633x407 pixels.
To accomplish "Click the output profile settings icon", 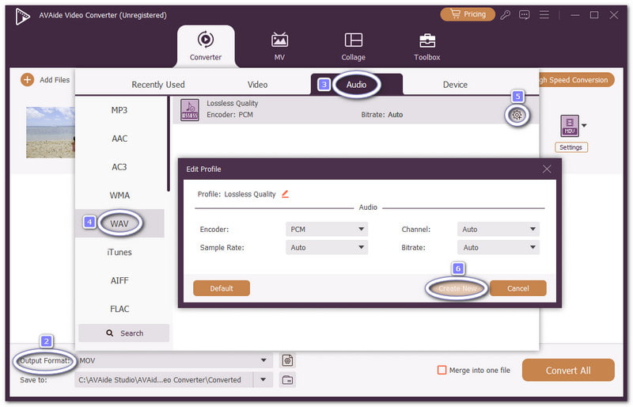I will [287, 360].
